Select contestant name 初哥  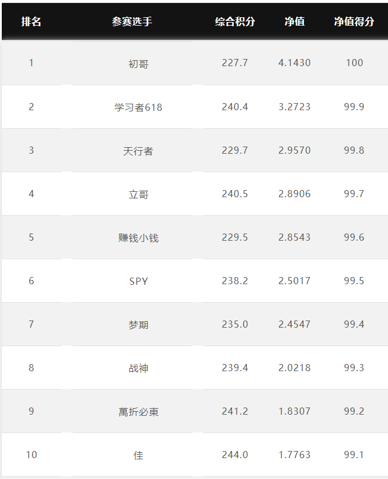pyautogui.click(x=138, y=64)
